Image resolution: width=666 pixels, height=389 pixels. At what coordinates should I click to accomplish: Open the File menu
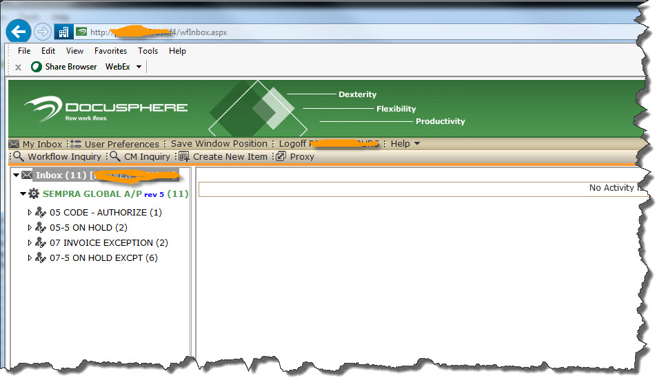pyautogui.click(x=24, y=51)
